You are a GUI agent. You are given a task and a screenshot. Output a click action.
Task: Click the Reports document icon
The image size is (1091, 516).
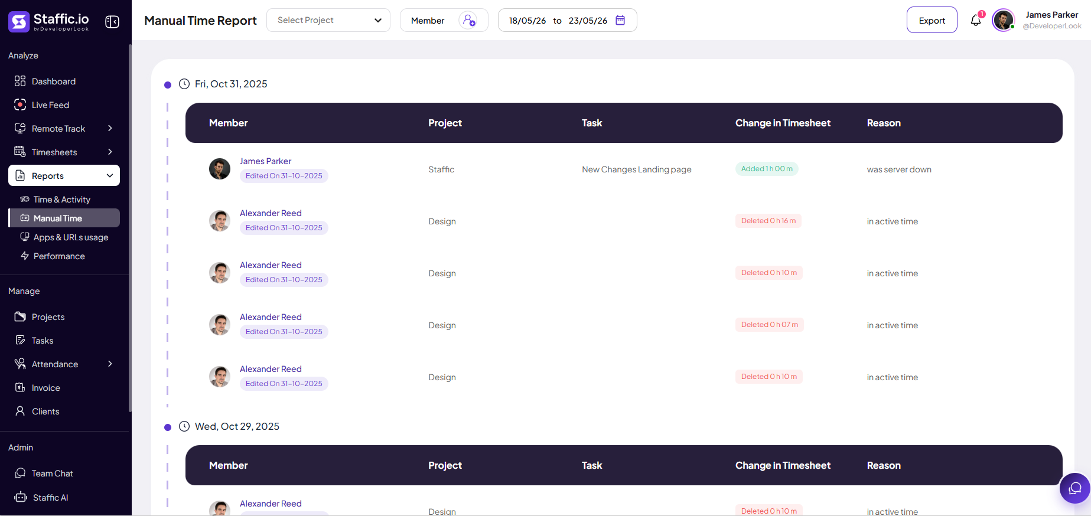[20, 175]
